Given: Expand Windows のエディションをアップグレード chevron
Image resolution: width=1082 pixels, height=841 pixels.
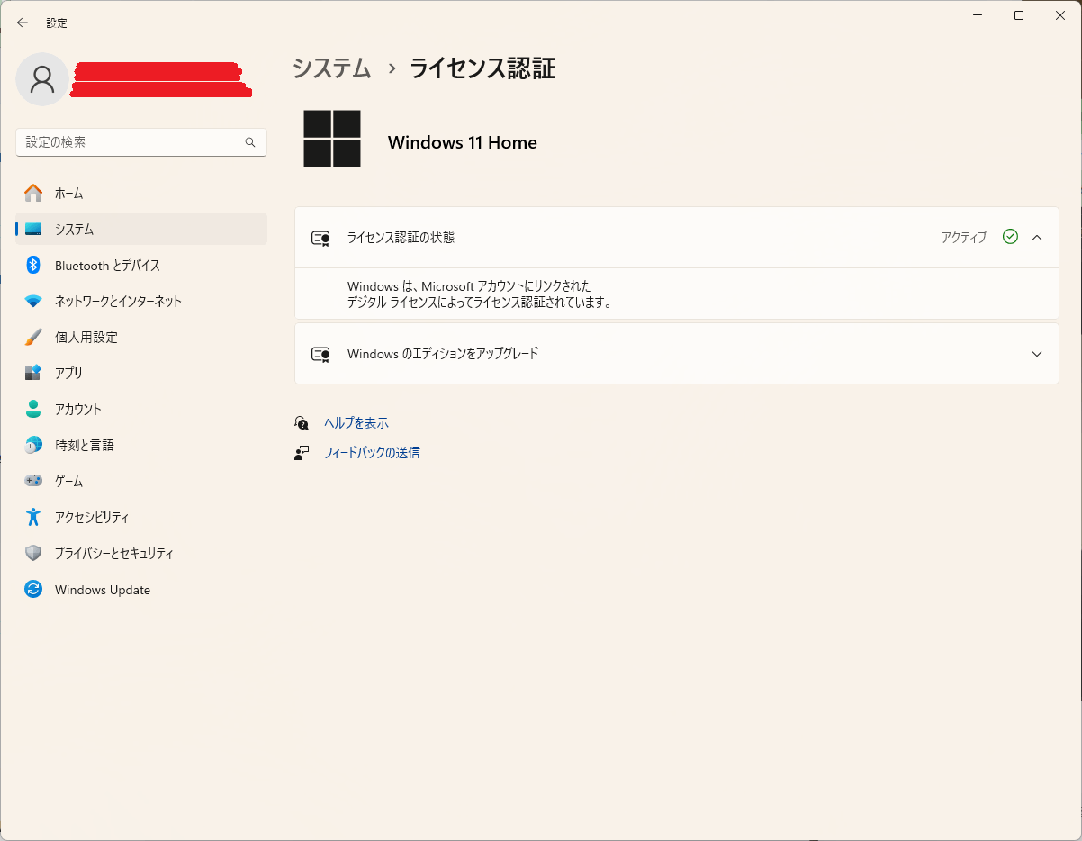Looking at the screenshot, I should point(1037,354).
